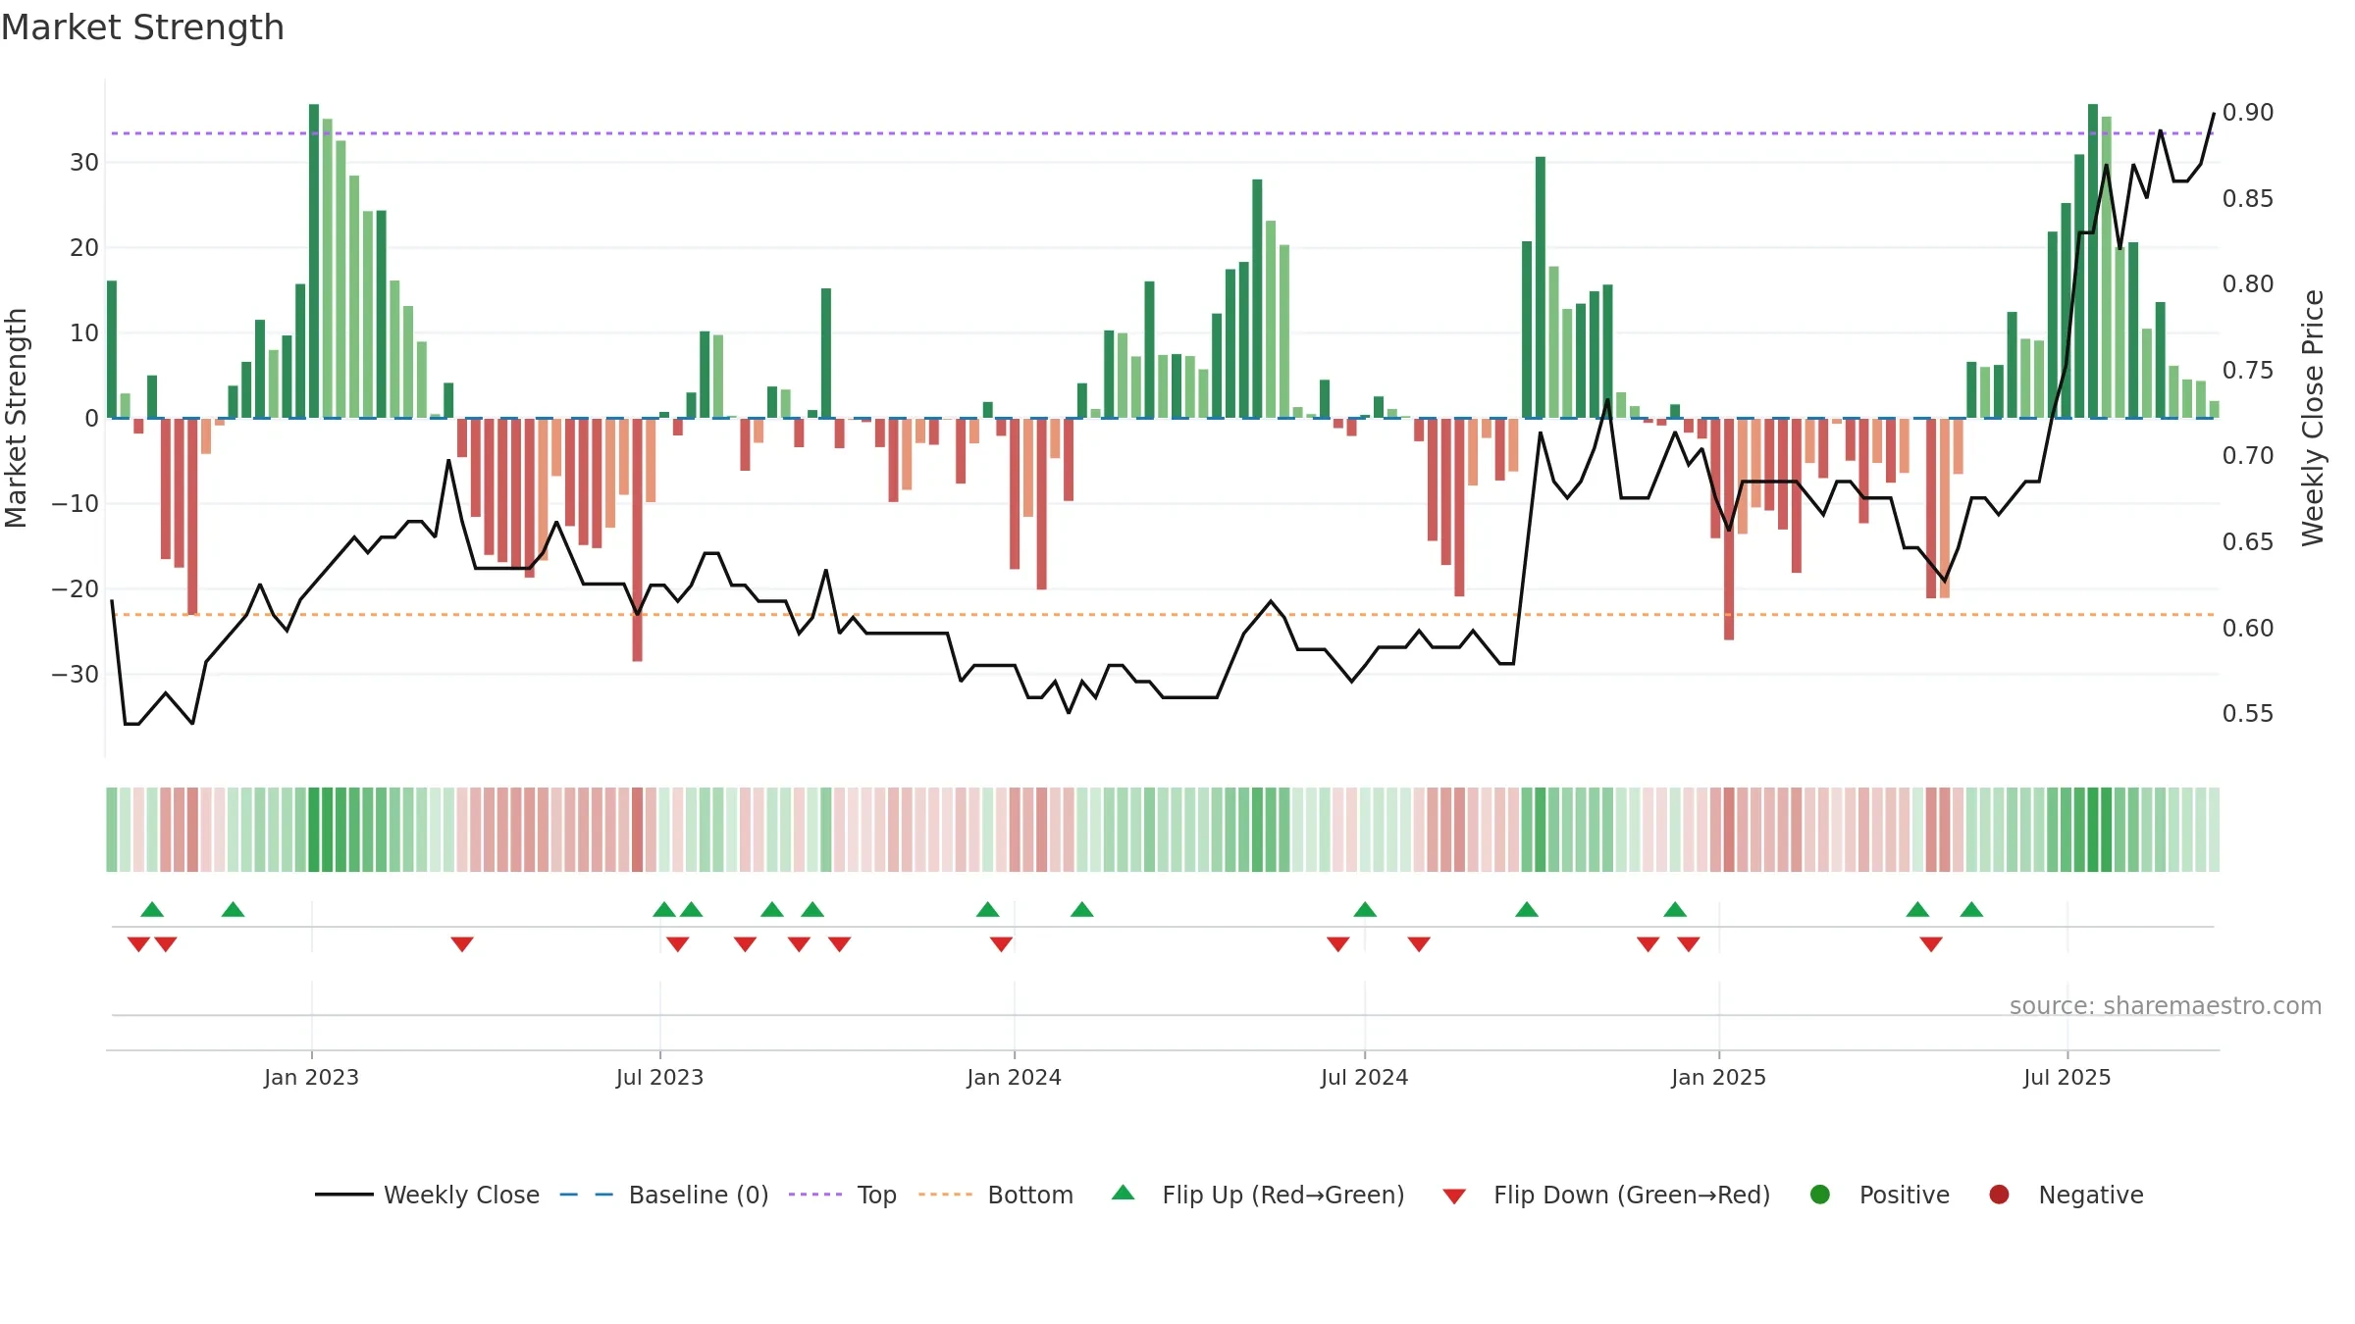Click the purple dotted Top line sample
The height and width of the screenshot is (1324, 2355).
coord(815,1195)
